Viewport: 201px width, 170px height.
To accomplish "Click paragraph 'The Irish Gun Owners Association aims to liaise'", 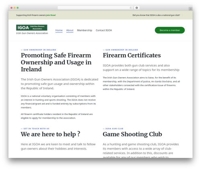I will (142, 83).
